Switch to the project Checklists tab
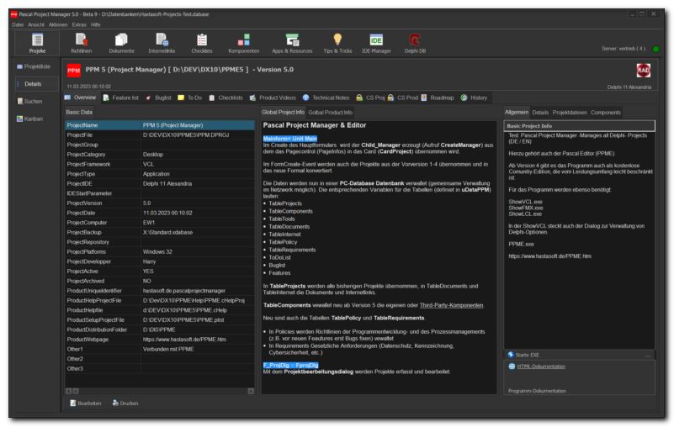Image resolution: width=674 pixels, height=427 pixels. click(226, 98)
